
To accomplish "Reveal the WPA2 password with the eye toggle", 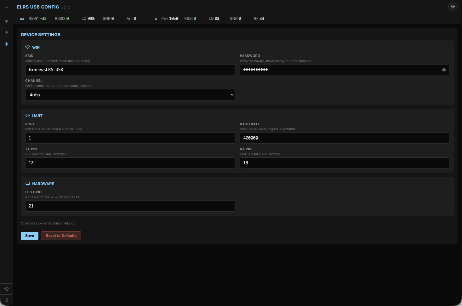I will (444, 70).
